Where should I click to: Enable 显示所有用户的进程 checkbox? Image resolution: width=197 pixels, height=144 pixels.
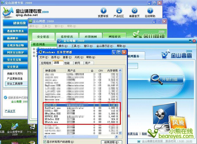pos(45,142)
